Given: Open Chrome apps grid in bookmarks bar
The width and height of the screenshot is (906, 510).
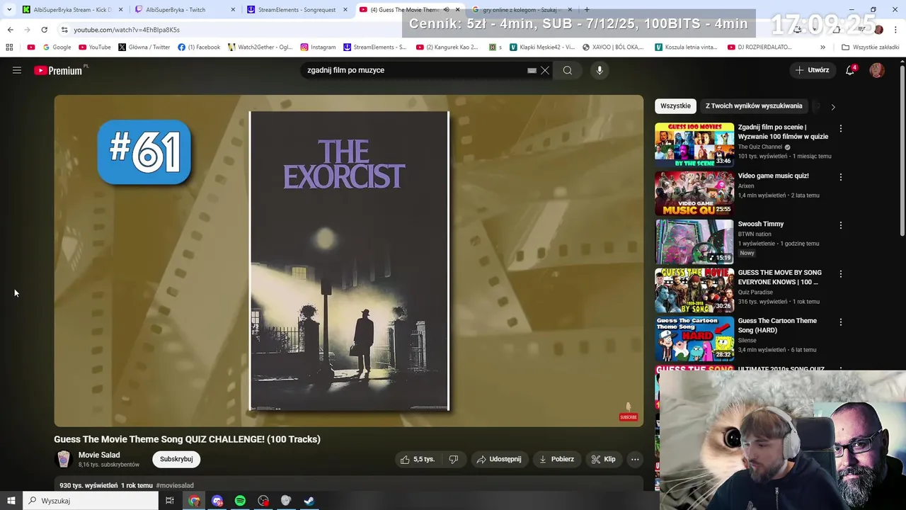Looking at the screenshot, I should click(9, 47).
